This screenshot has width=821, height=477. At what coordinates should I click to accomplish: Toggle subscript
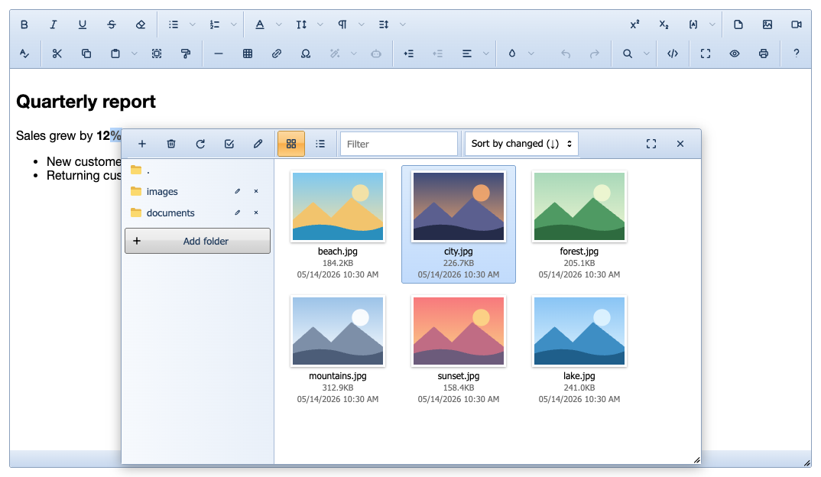664,24
